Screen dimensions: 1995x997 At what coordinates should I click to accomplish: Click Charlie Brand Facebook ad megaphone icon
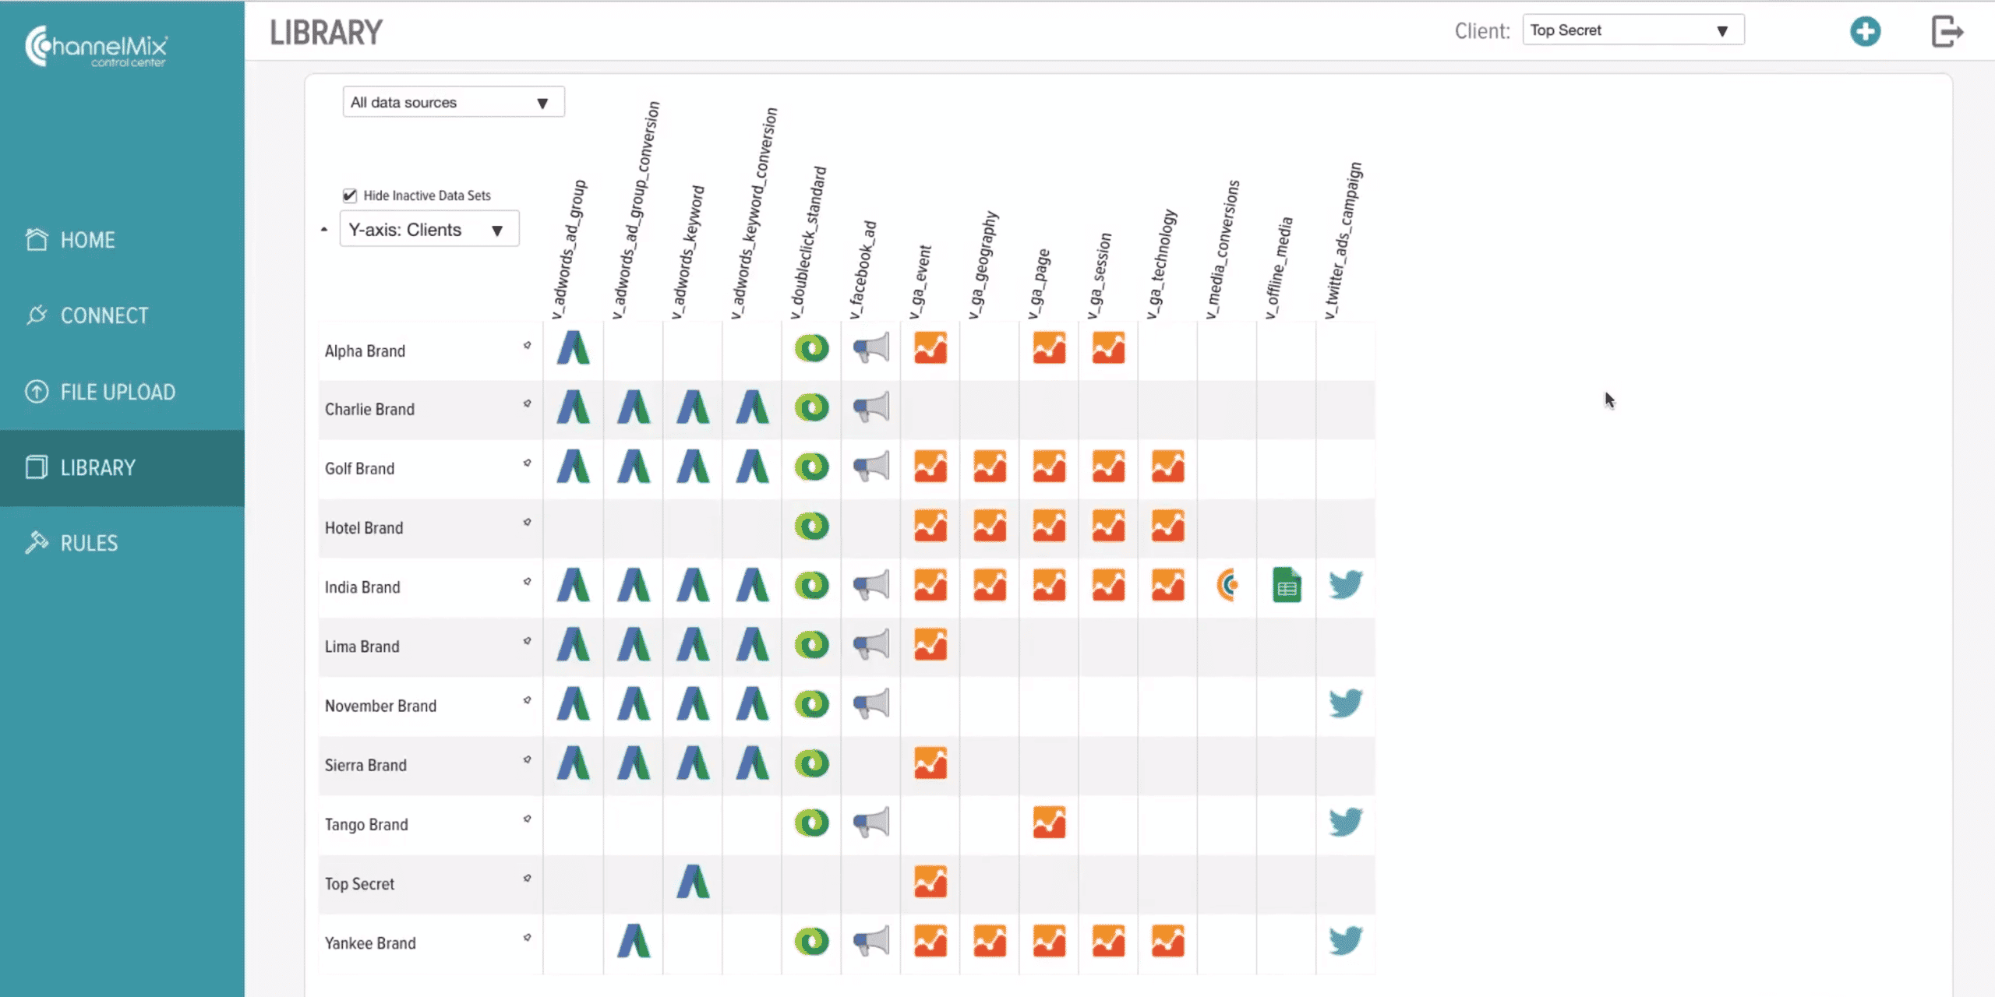pos(870,407)
